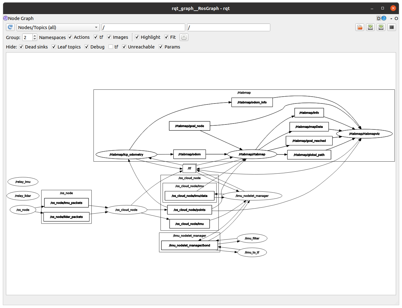This screenshot has width=402, height=308.
Task: Save graph as image using the black square icon
Action: (392, 27)
